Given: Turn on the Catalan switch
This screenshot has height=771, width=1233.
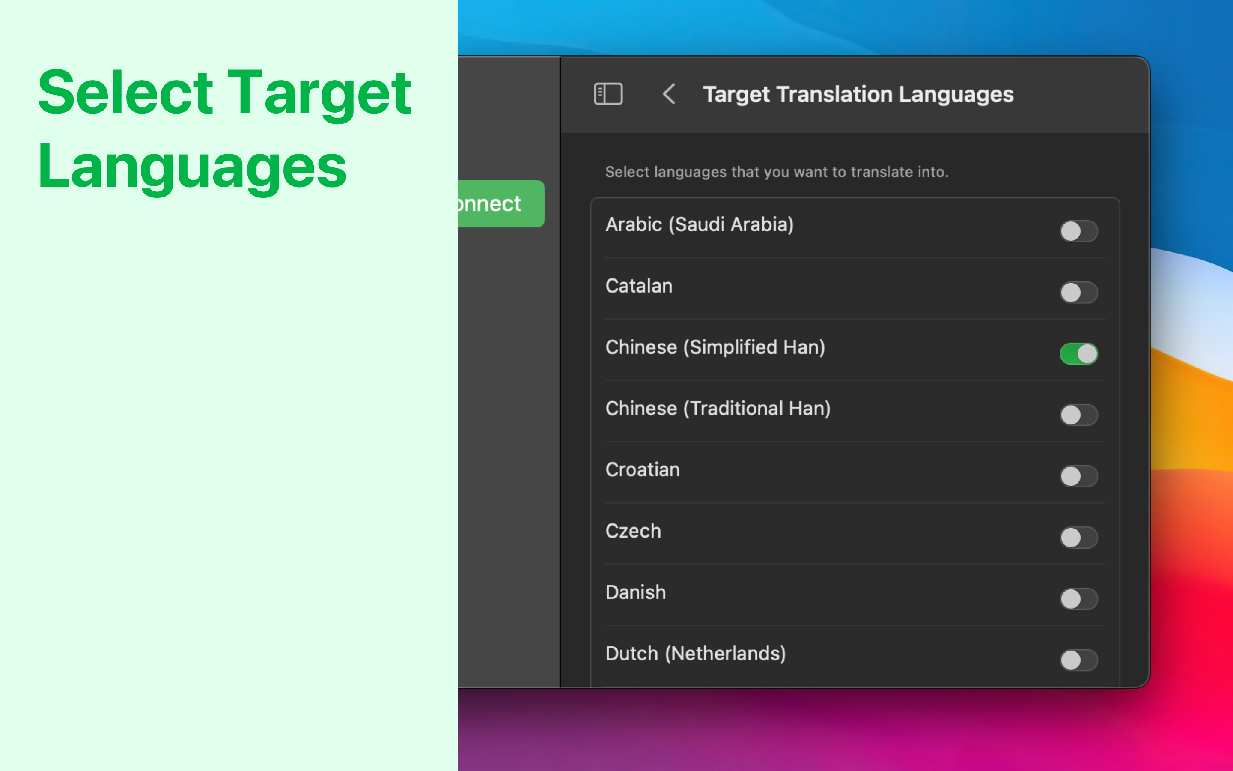Looking at the screenshot, I should 1078,292.
